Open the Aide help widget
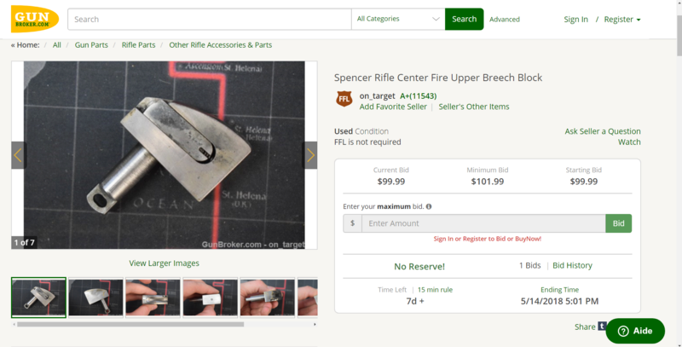 [x=635, y=331]
